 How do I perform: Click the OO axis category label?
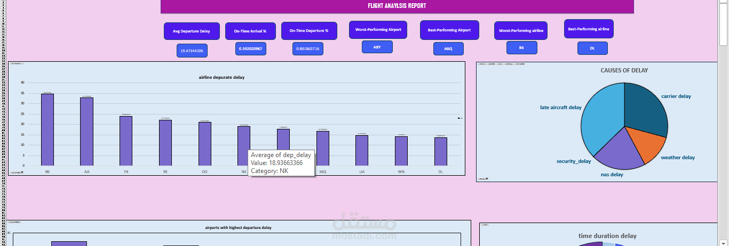click(205, 172)
